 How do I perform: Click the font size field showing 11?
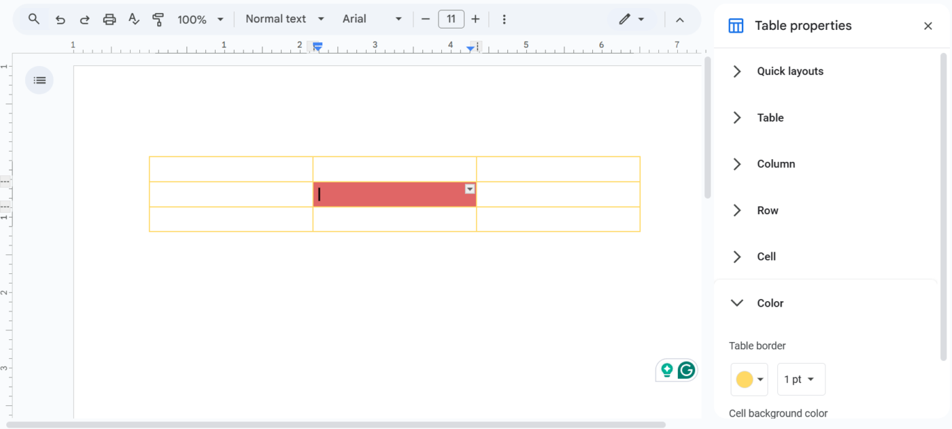(452, 19)
